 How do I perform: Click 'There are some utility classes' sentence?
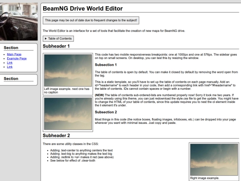coord(71,144)
